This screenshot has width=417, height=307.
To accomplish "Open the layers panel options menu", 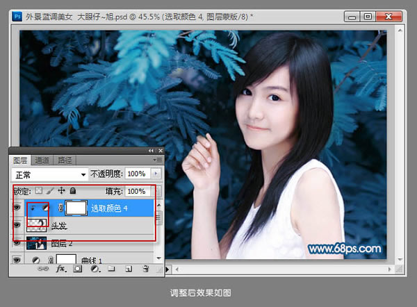I will point(159,160).
